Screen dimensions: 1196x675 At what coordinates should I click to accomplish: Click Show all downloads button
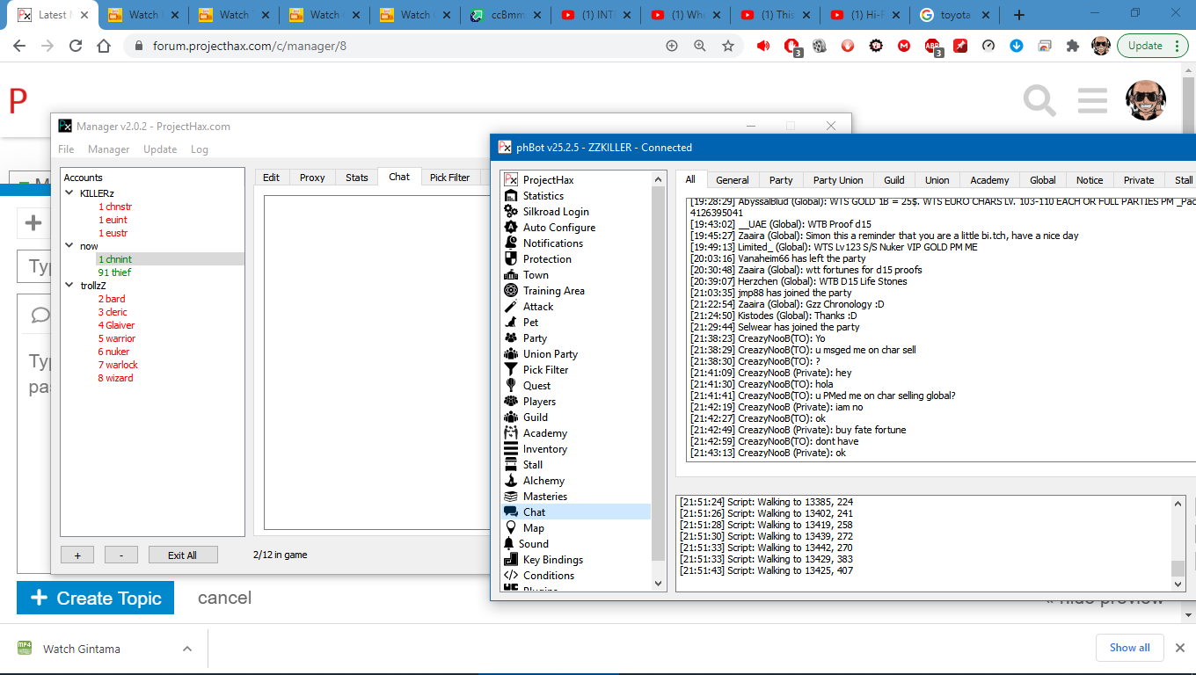[1129, 648]
